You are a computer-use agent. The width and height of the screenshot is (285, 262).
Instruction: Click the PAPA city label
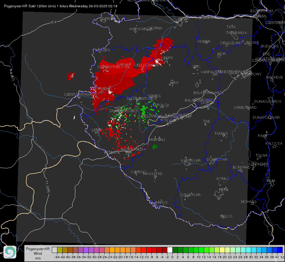(168, 58)
